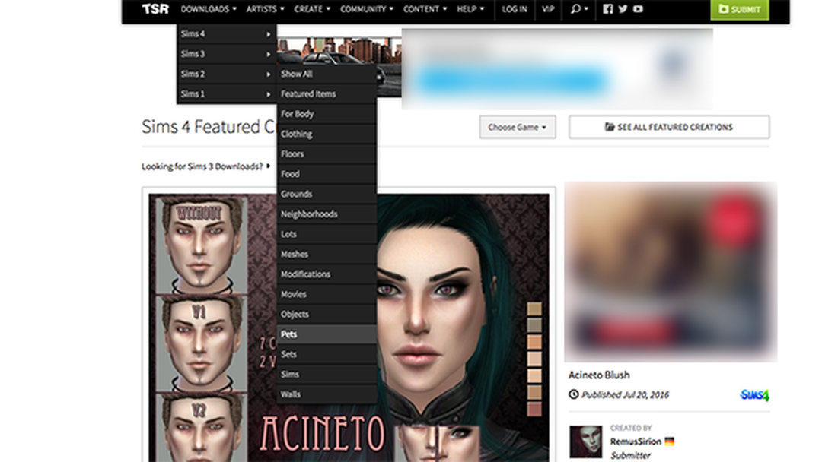Click the Log In link
822x462 pixels.
(x=515, y=9)
